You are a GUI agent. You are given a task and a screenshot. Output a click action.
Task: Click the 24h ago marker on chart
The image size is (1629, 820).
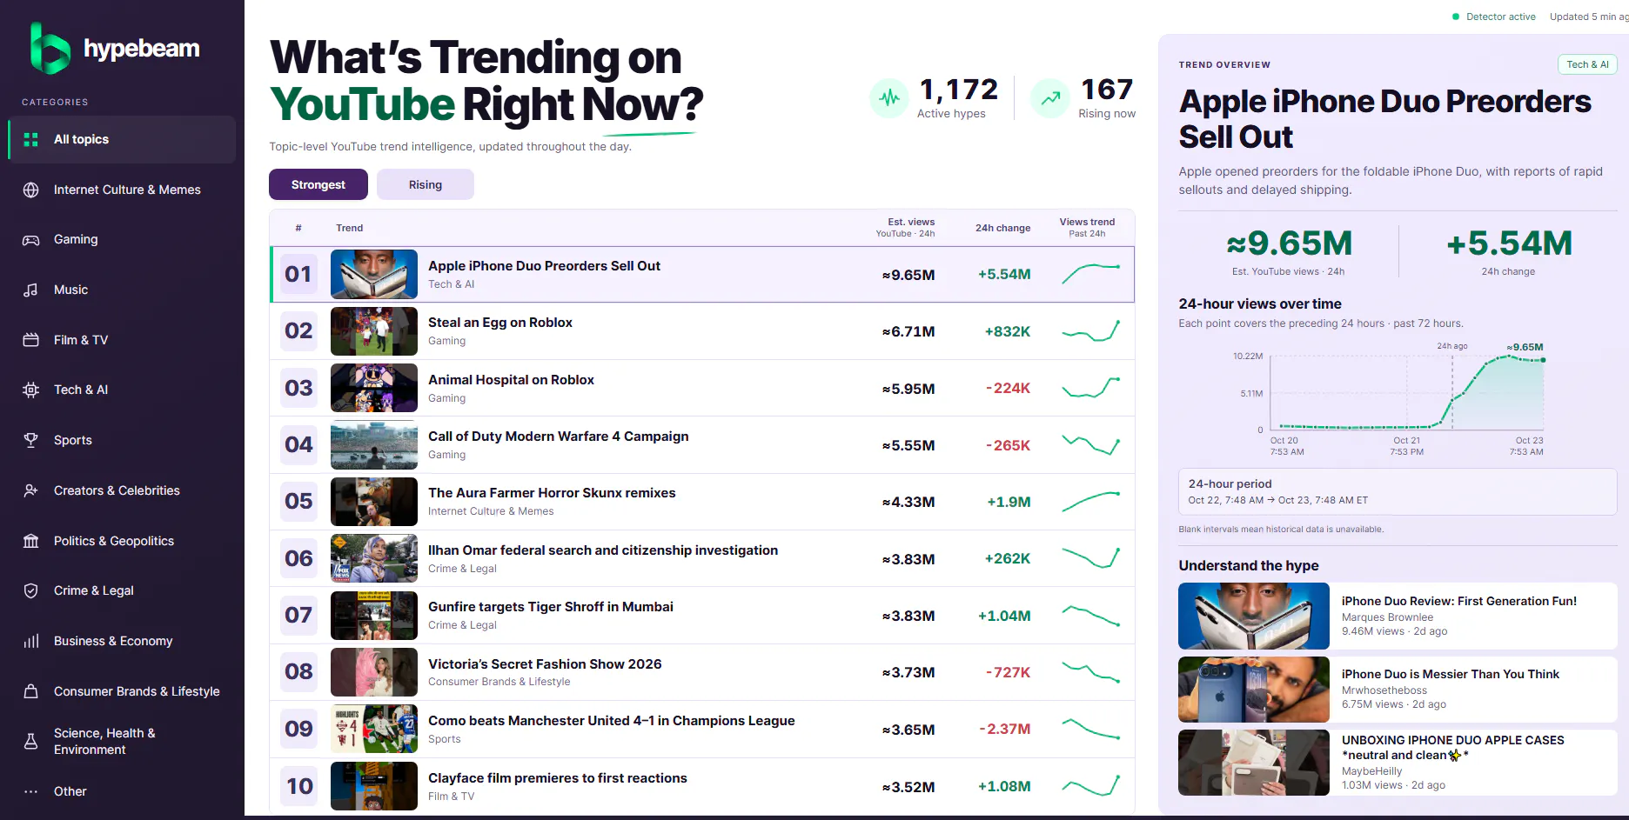pos(1452,346)
